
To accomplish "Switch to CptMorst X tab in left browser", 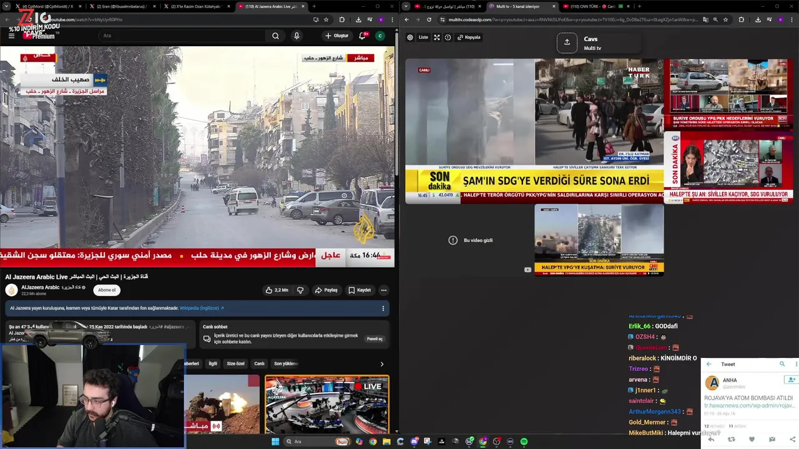I will (x=47, y=6).
